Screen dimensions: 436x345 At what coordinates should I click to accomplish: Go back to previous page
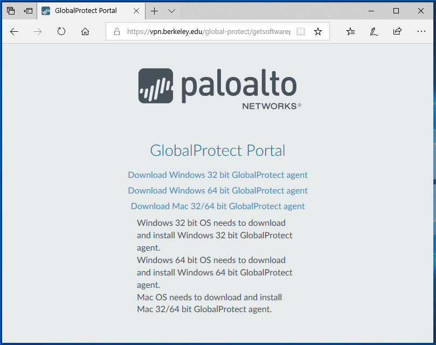click(14, 31)
